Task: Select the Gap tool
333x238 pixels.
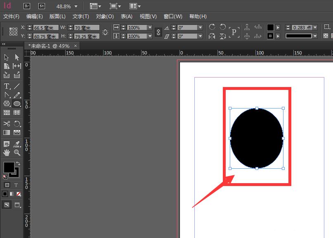Action: coord(17,66)
